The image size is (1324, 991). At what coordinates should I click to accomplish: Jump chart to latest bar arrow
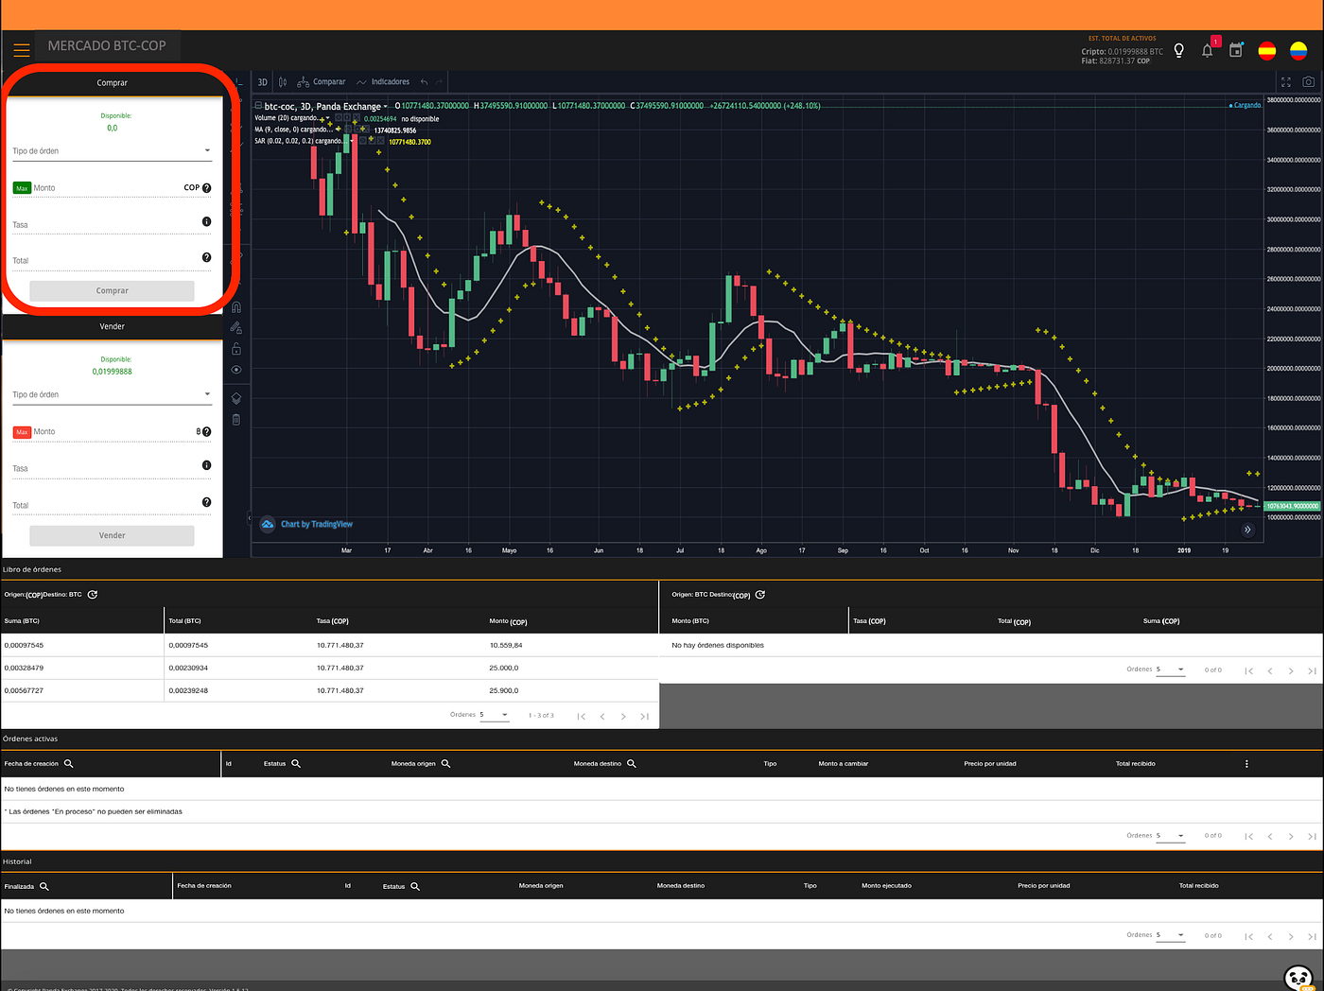(x=1247, y=530)
